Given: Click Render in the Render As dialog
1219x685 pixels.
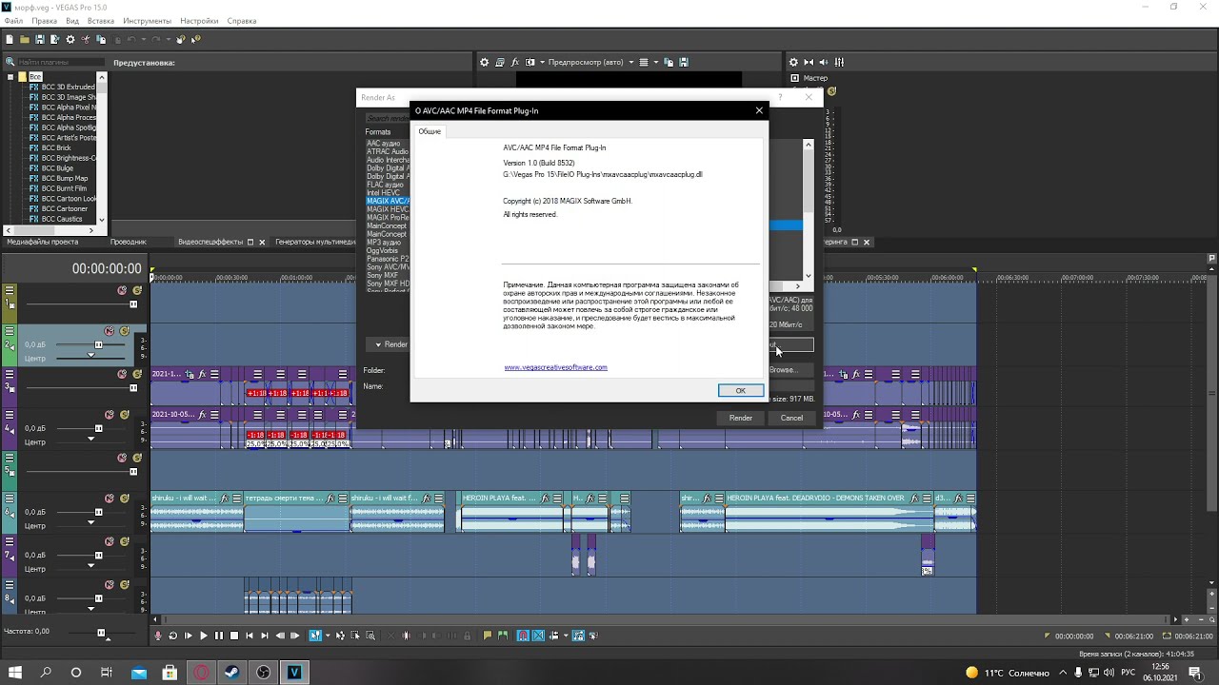Looking at the screenshot, I should tap(741, 418).
